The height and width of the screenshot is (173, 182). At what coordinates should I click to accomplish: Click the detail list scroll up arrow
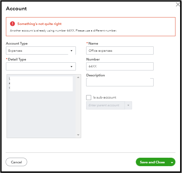click(x=78, y=77)
